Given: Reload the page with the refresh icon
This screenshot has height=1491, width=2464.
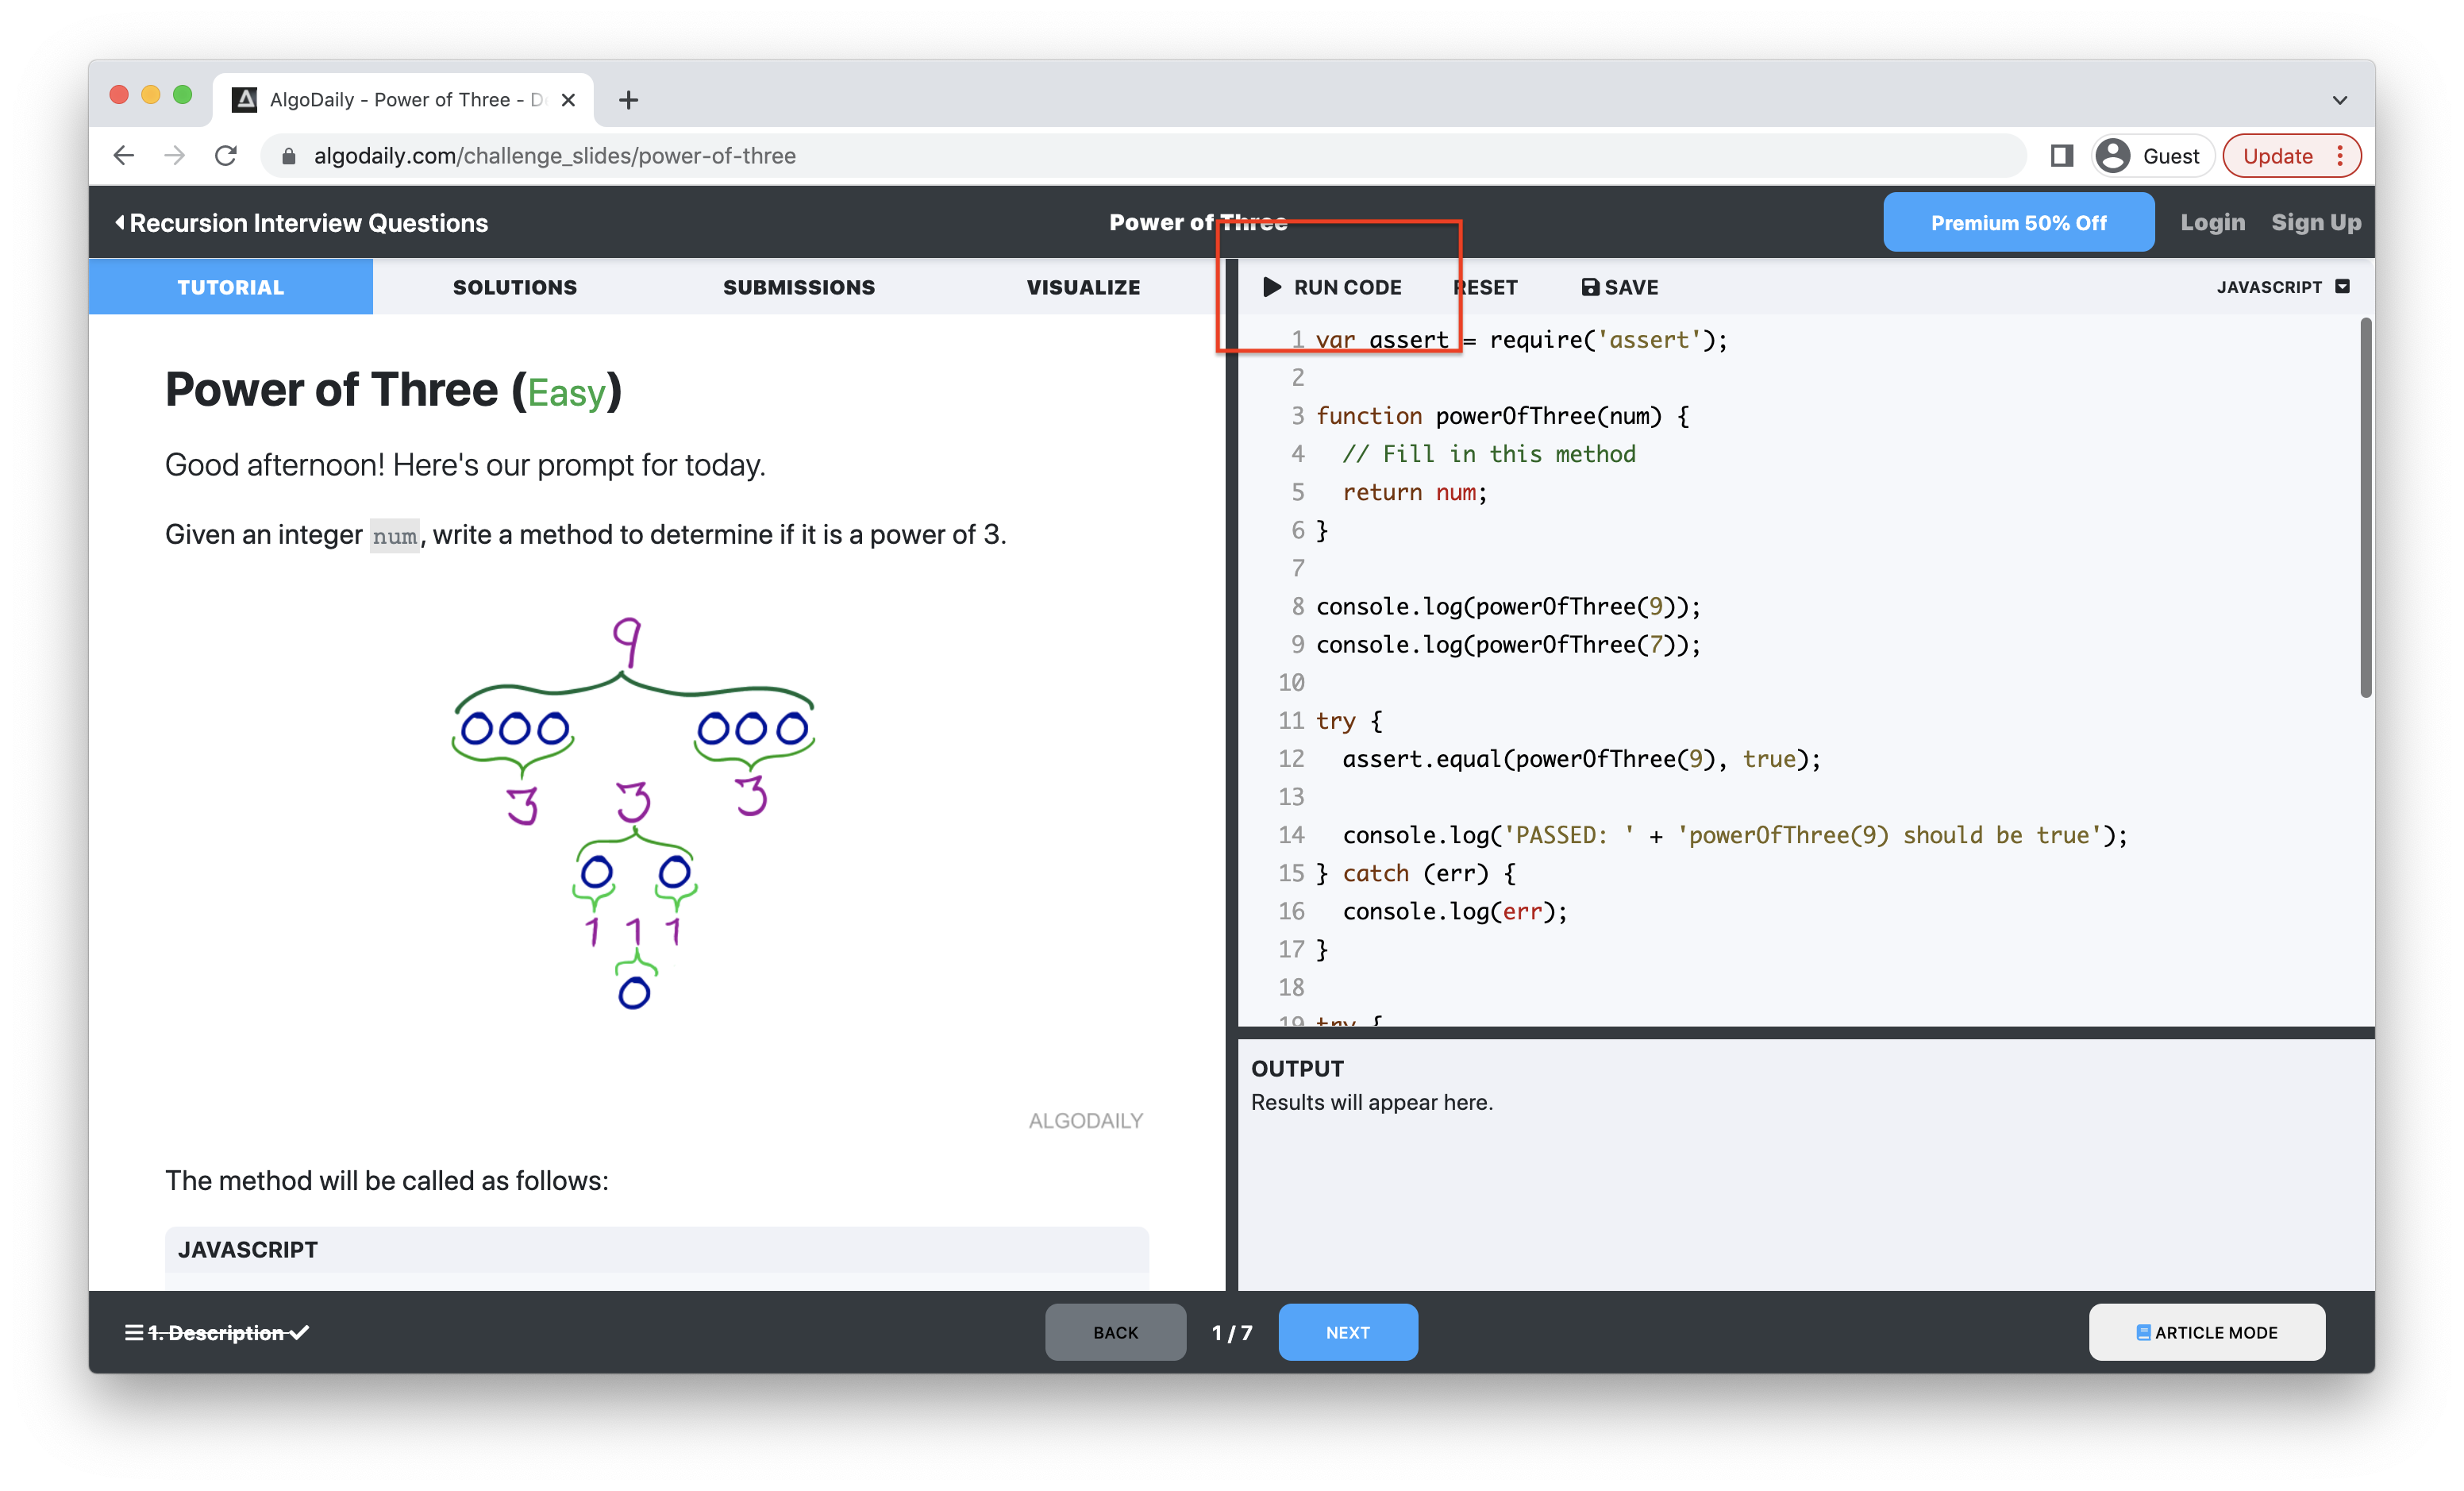Looking at the screenshot, I should coord(226,156).
